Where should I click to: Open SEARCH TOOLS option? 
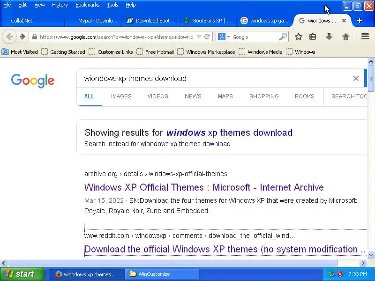point(349,96)
